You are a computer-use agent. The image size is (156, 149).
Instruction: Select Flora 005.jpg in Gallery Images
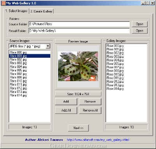[126, 64]
